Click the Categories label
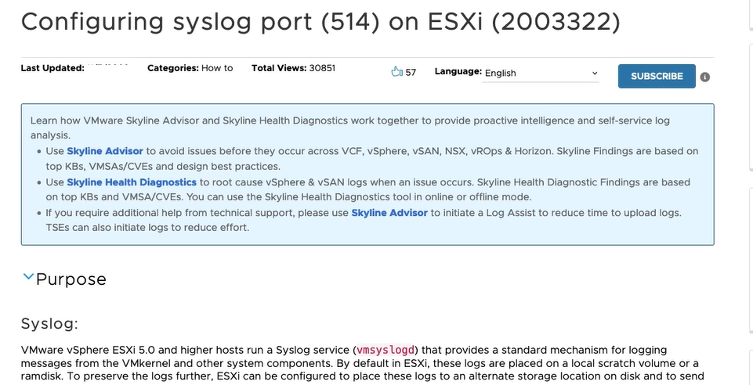The width and height of the screenshot is (753, 385). click(x=173, y=68)
